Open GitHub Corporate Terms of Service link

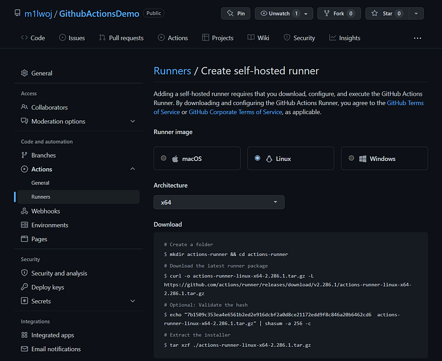click(x=235, y=112)
